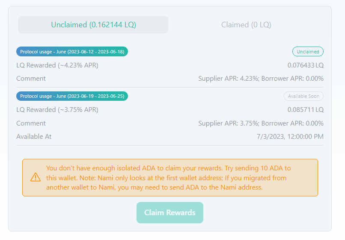Click the green Unclaimed status badge

(x=308, y=52)
